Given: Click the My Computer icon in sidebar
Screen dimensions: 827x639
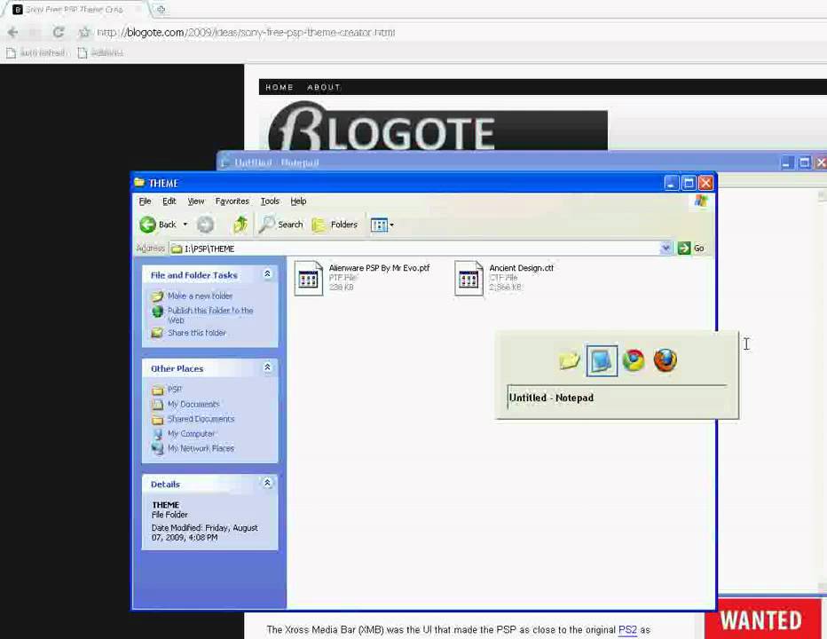Looking at the screenshot, I should [158, 434].
